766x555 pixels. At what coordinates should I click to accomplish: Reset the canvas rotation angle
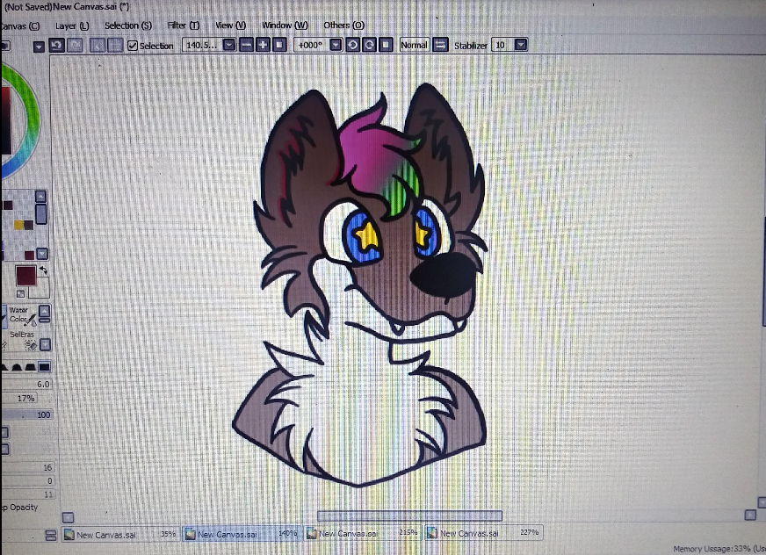pos(385,45)
